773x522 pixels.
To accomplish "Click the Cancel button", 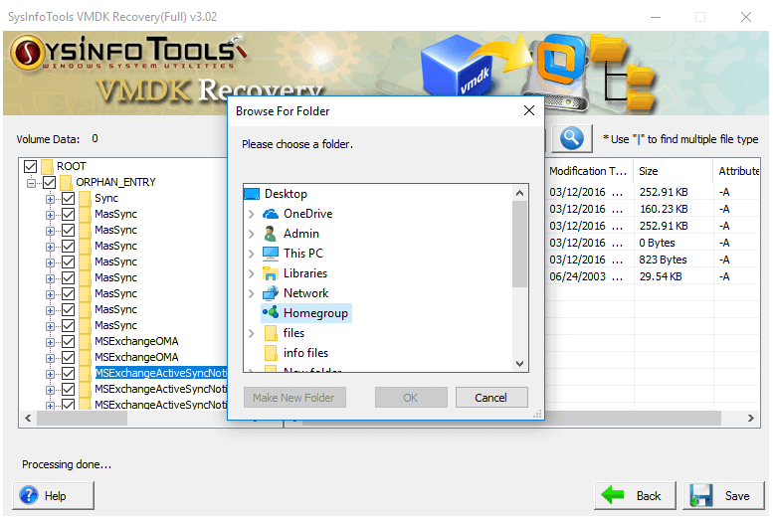I will 491,398.
